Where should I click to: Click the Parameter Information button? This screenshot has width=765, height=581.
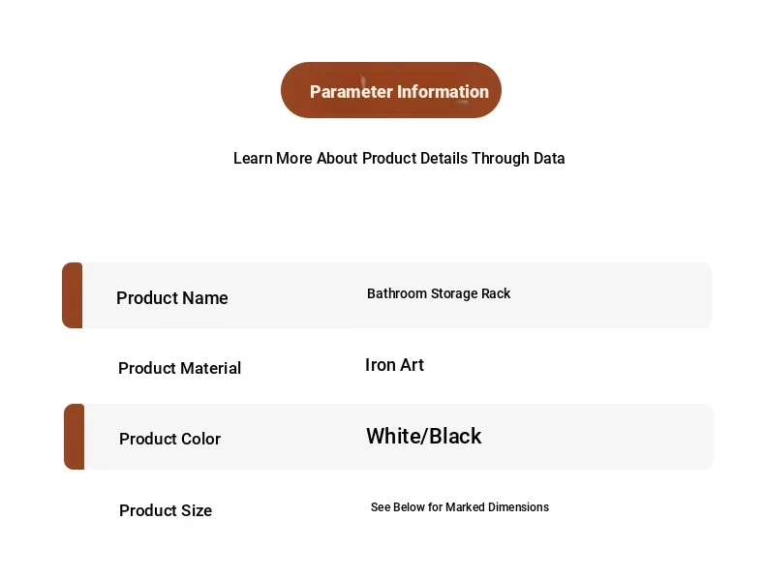click(391, 90)
